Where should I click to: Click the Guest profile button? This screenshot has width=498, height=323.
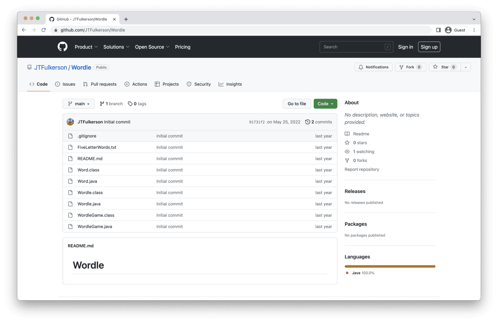click(x=456, y=30)
